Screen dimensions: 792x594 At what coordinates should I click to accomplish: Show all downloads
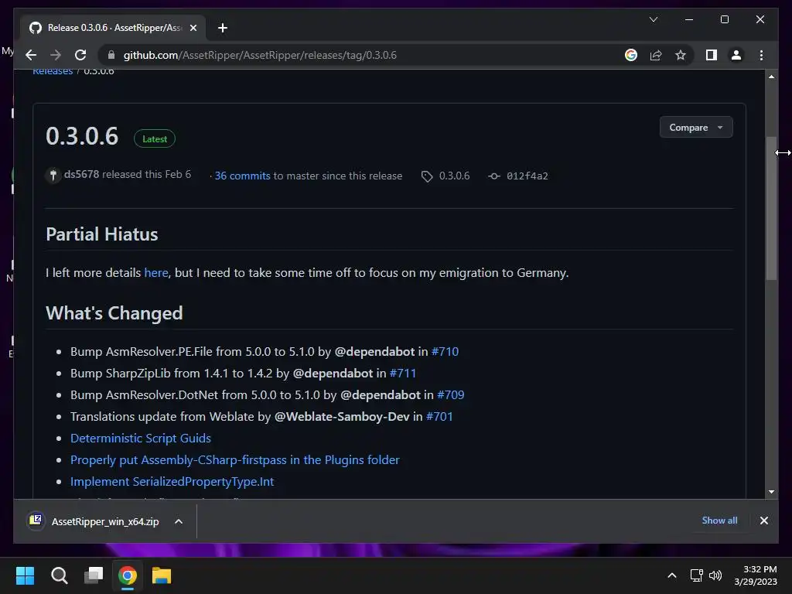719,521
